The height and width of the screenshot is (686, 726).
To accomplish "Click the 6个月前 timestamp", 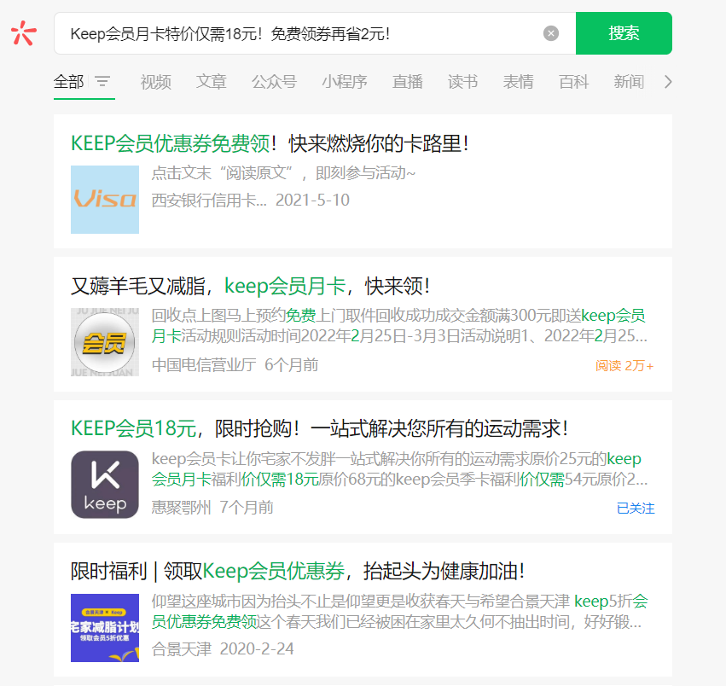I will point(291,365).
